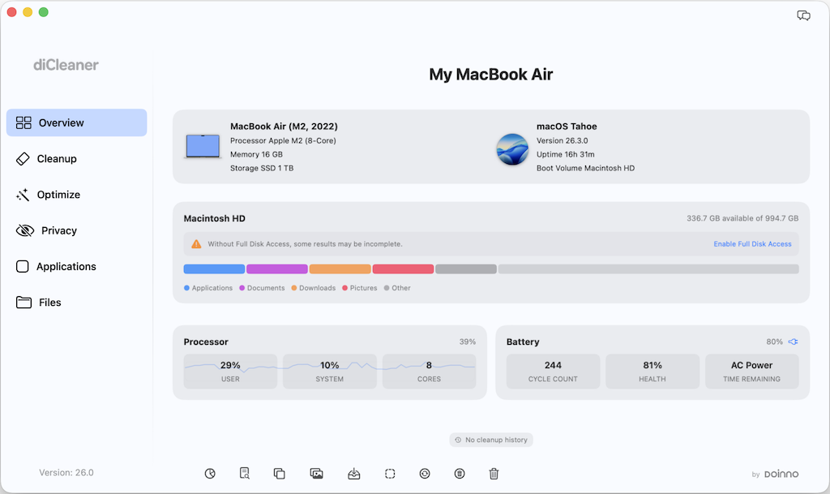Click the circular refresh arrows icon in bottom toolbar

click(425, 474)
